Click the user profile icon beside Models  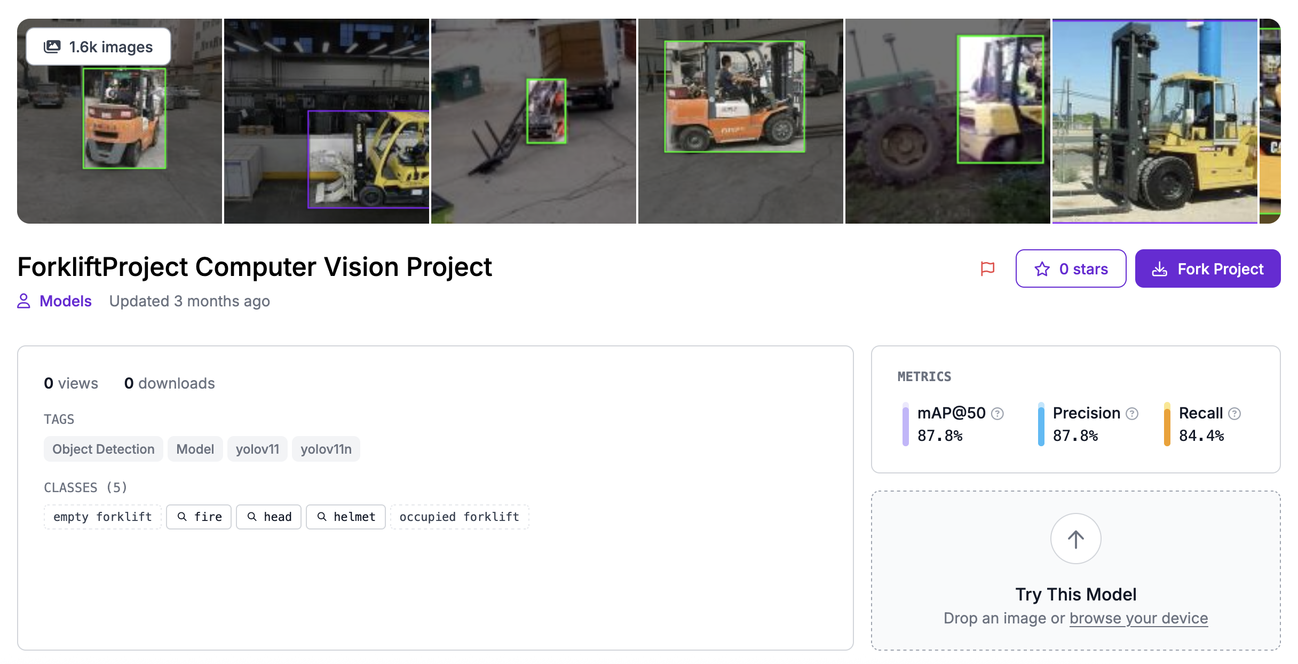[24, 301]
